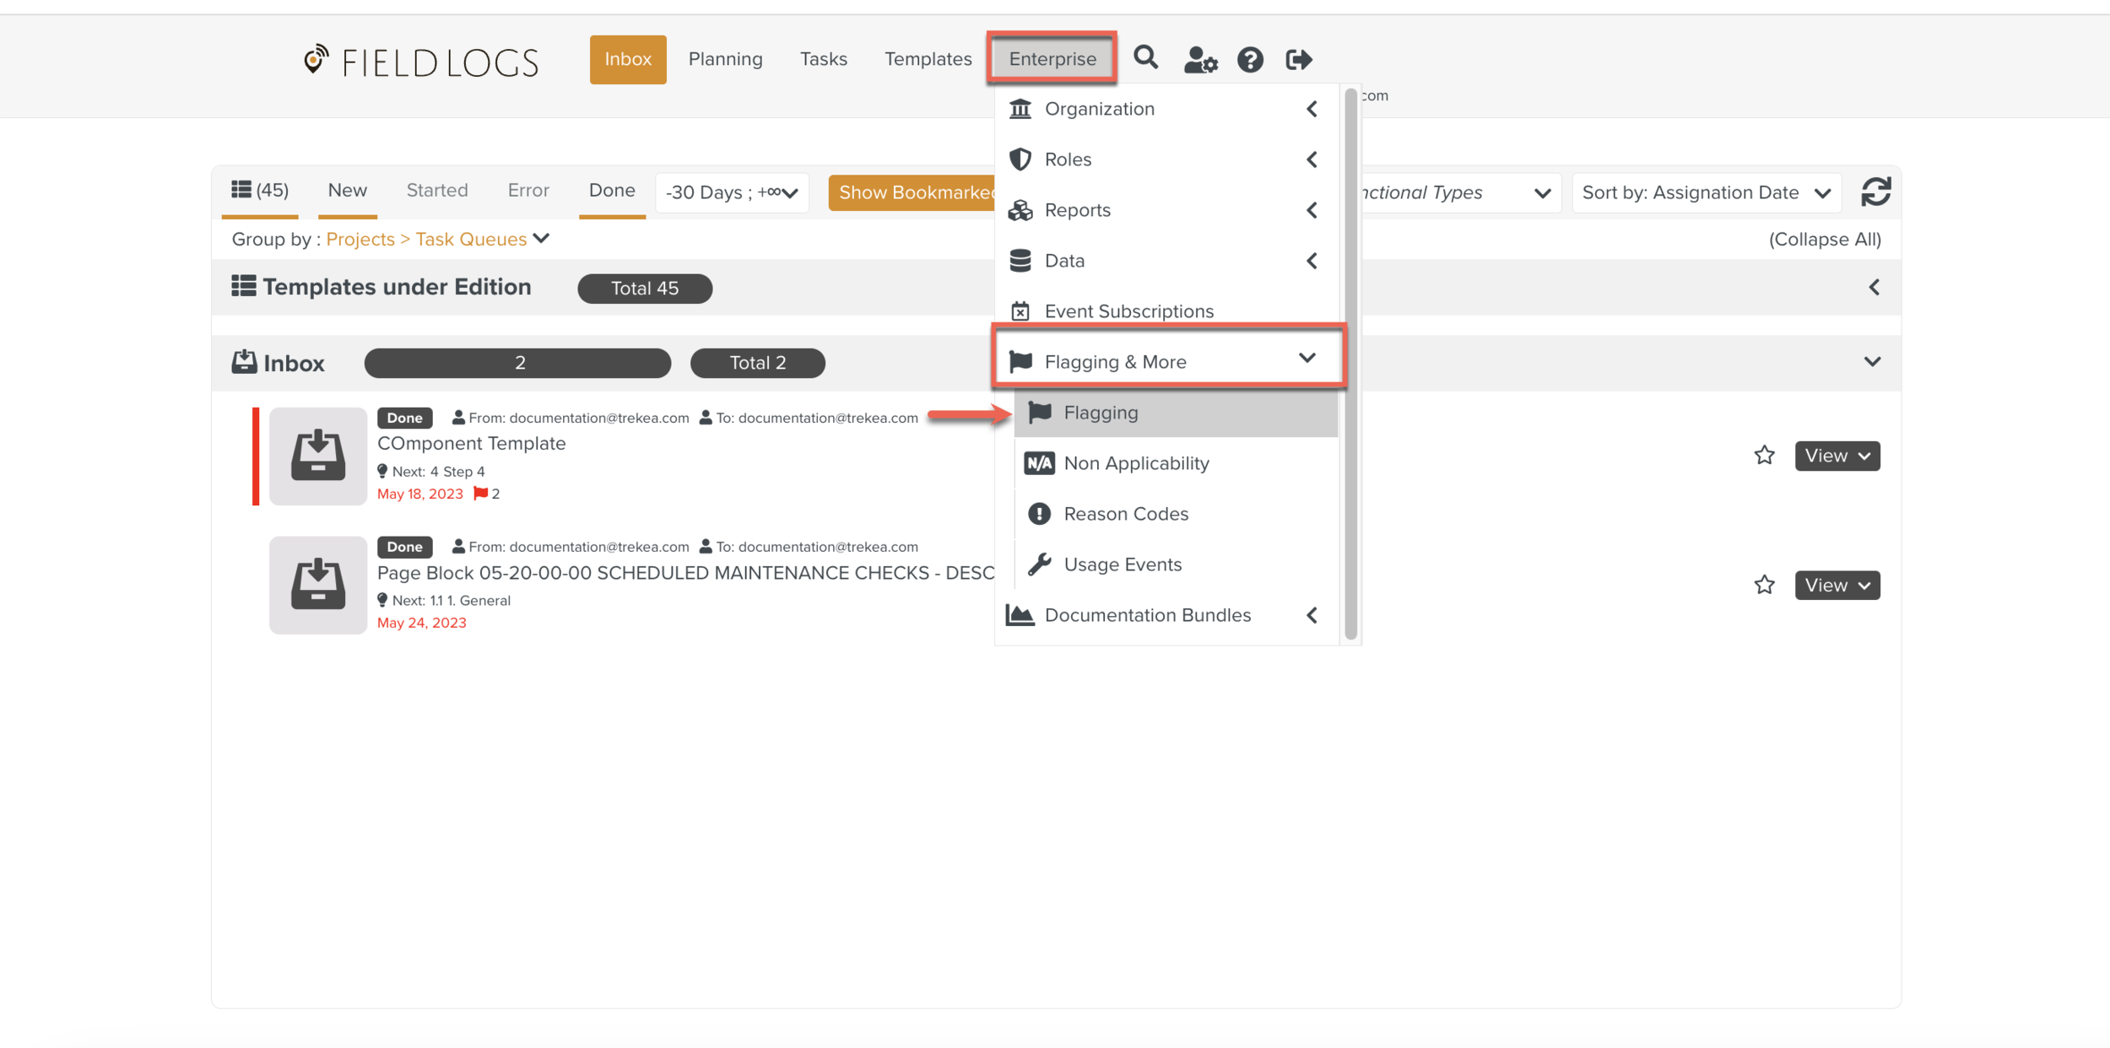This screenshot has height=1048, width=2110.
Task: Expand the Data submenu chevron
Action: coord(1312,261)
